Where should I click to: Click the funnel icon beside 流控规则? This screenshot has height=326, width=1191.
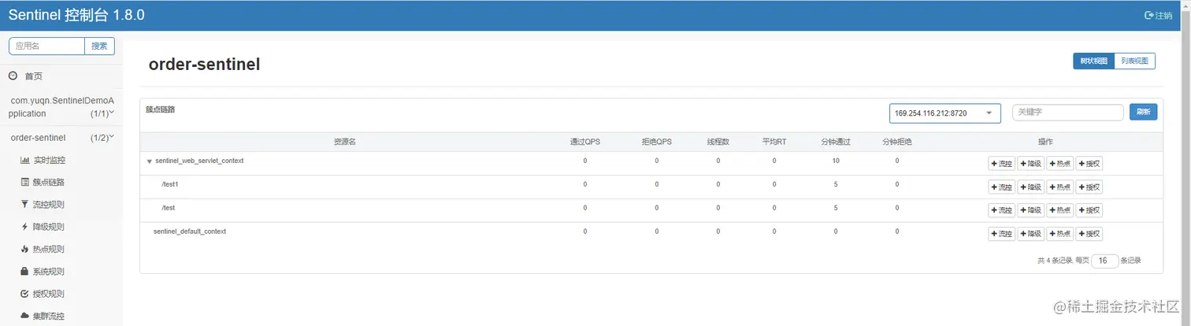tap(24, 205)
